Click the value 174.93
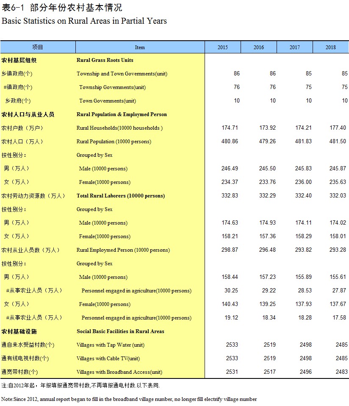The image size is (349, 406). click(268, 222)
